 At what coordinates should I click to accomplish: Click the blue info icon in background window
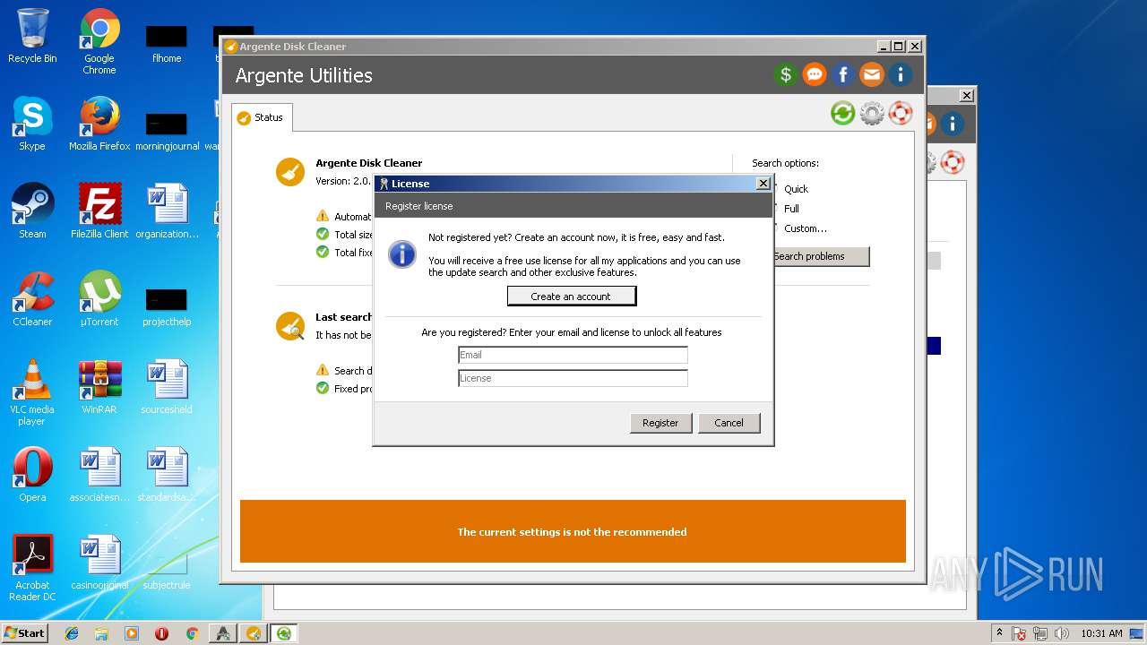click(952, 124)
